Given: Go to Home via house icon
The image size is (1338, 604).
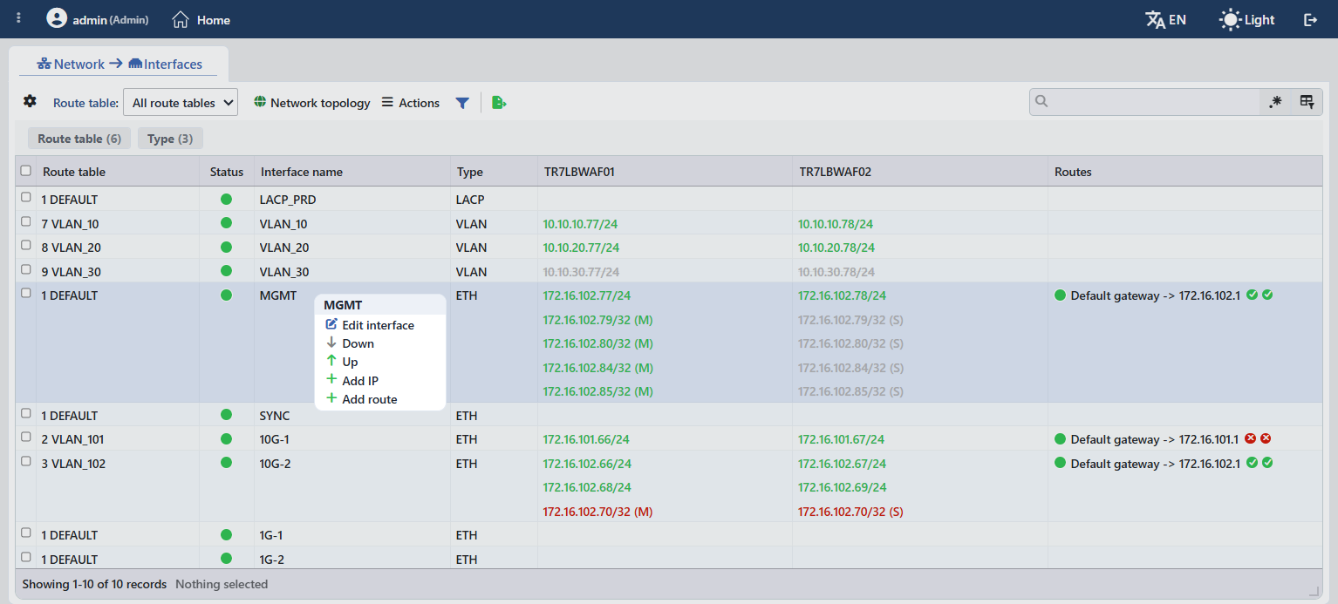Looking at the screenshot, I should pyautogui.click(x=181, y=19).
